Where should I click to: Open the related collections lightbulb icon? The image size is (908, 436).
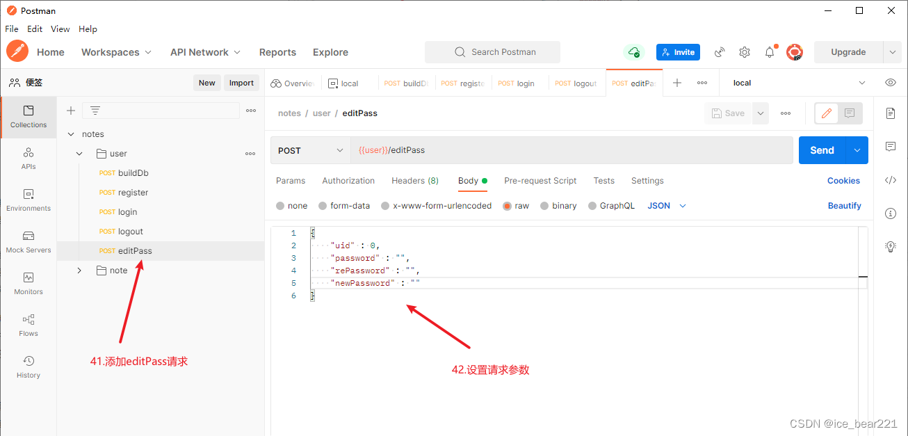(x=891, y=246)
